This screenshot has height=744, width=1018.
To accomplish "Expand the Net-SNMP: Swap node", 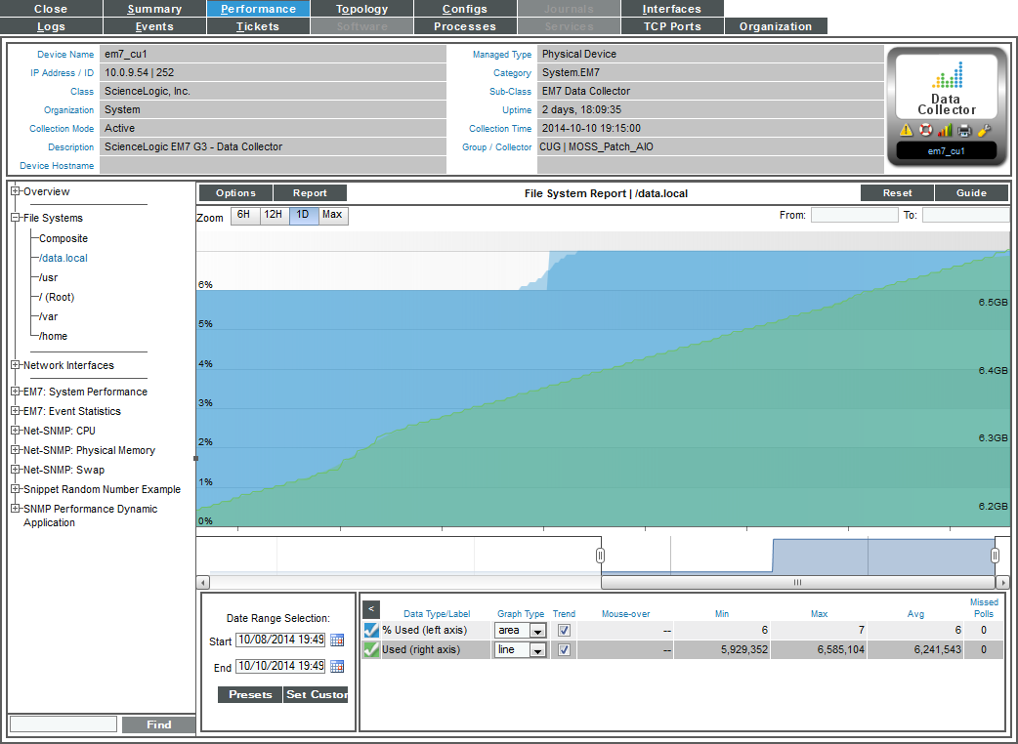I will [x=16, y=470].
